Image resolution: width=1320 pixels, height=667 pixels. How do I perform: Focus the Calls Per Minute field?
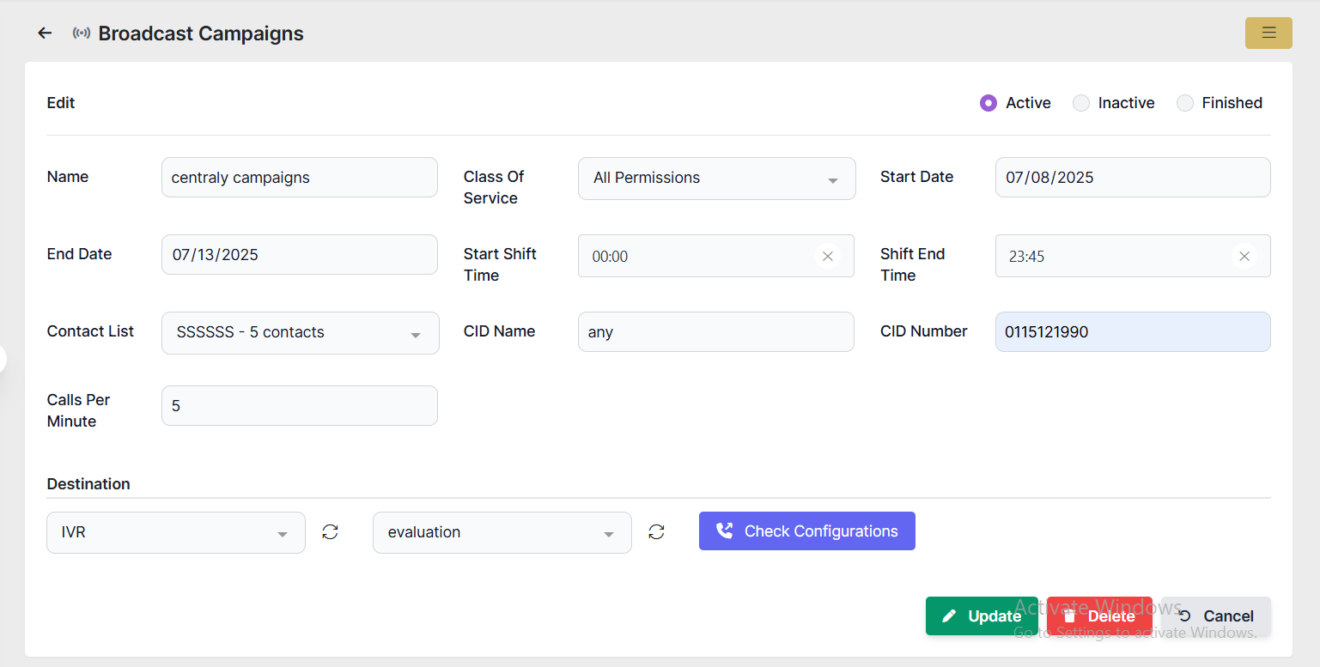(x=300, y=406)
